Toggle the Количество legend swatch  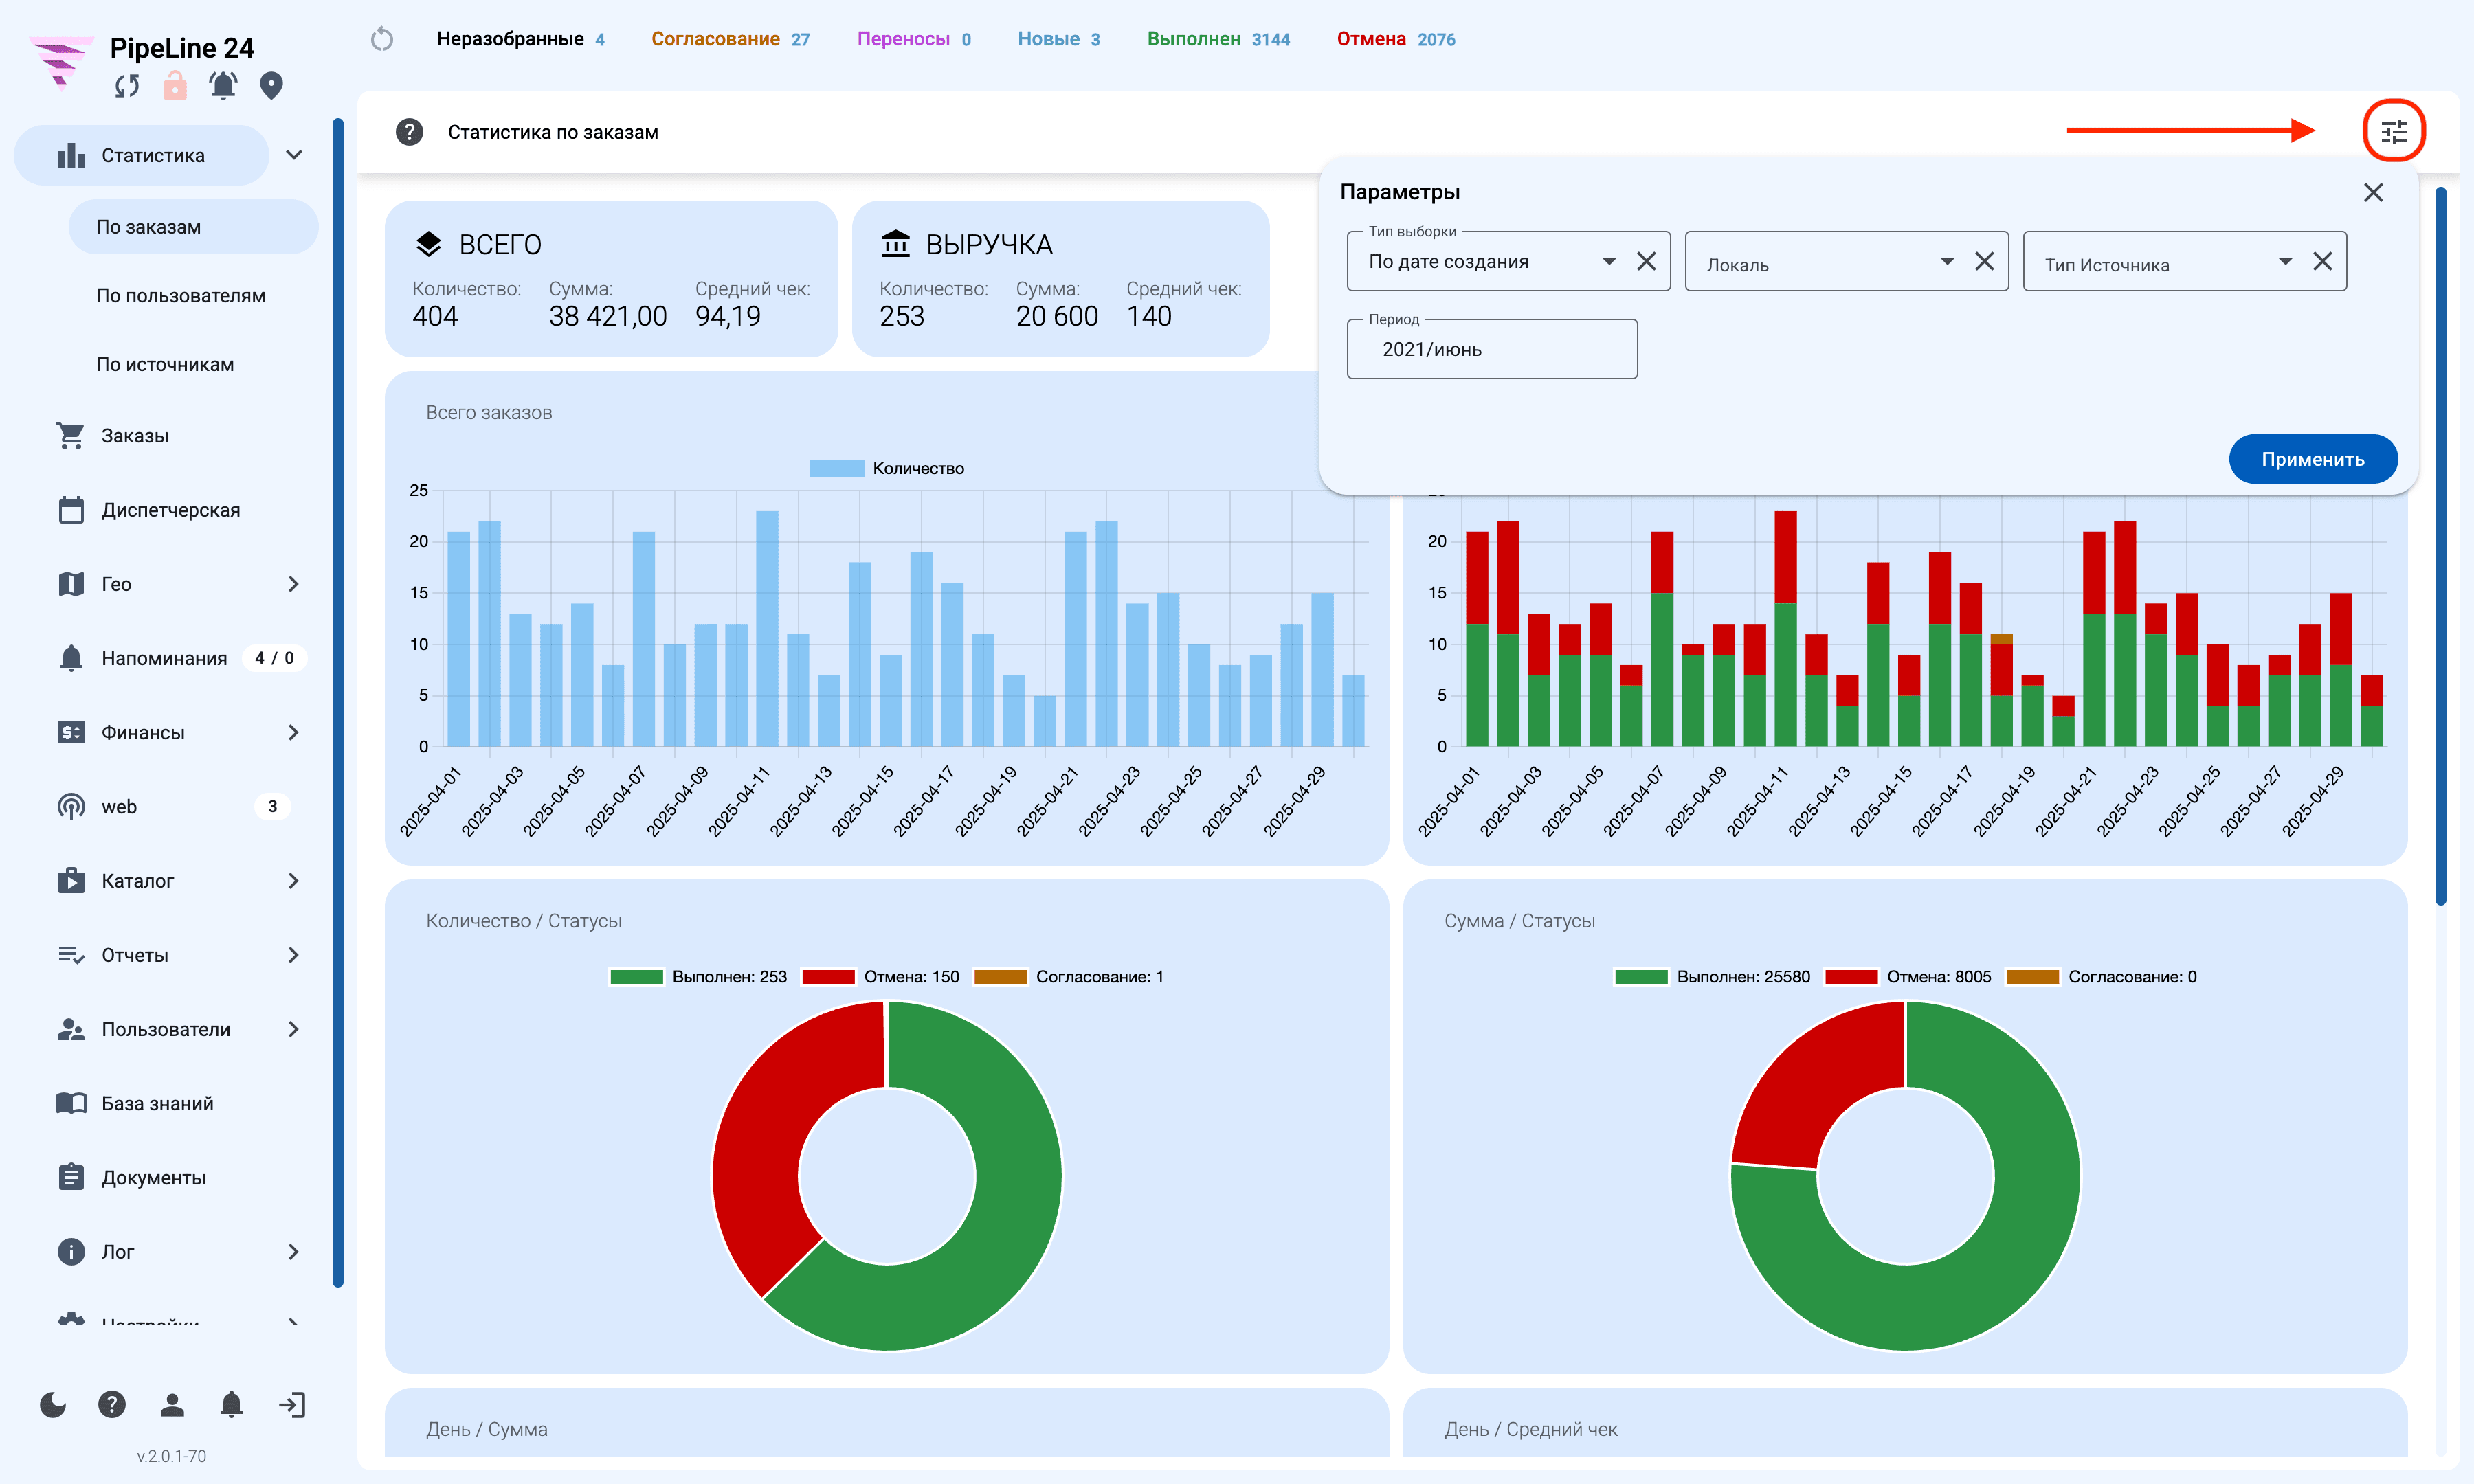click(x=836, y=468)
